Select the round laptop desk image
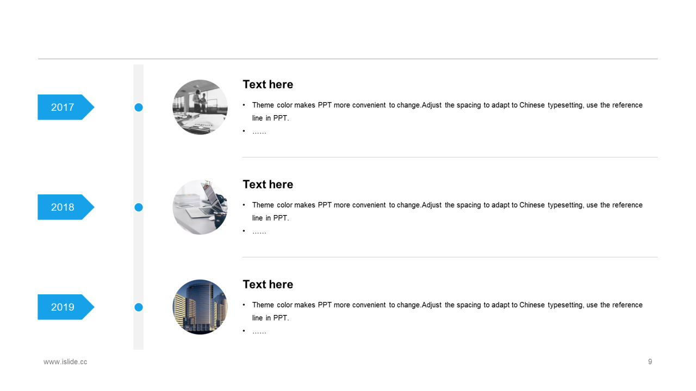Viewport: 696px width, 391px height. 200,207
